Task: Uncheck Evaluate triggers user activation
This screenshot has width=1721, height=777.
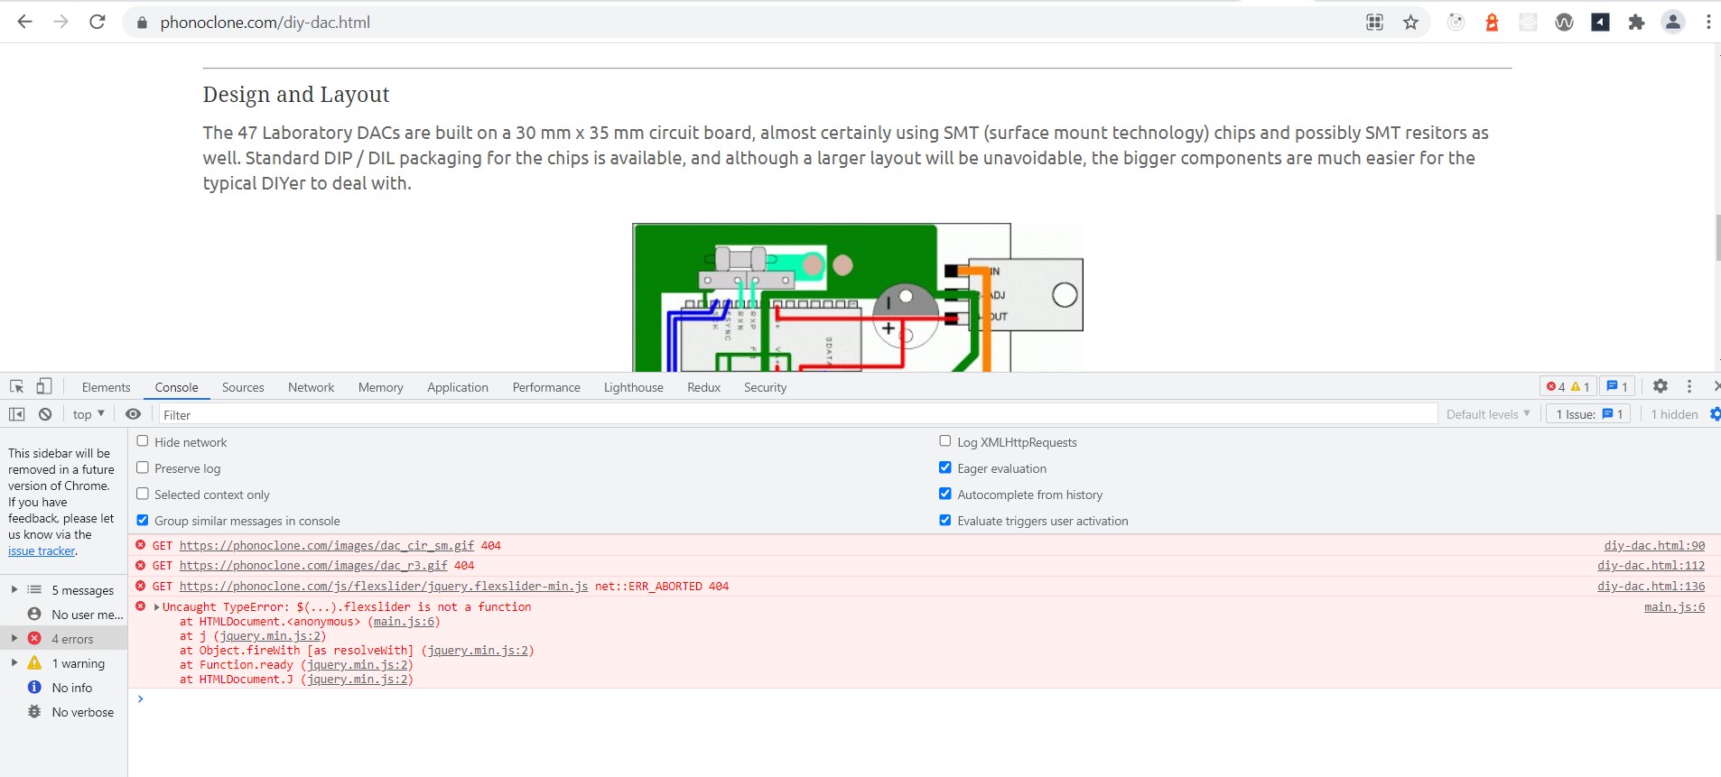Action: tap(945, 520)
